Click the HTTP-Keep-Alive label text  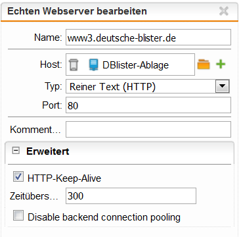point(64,178)
